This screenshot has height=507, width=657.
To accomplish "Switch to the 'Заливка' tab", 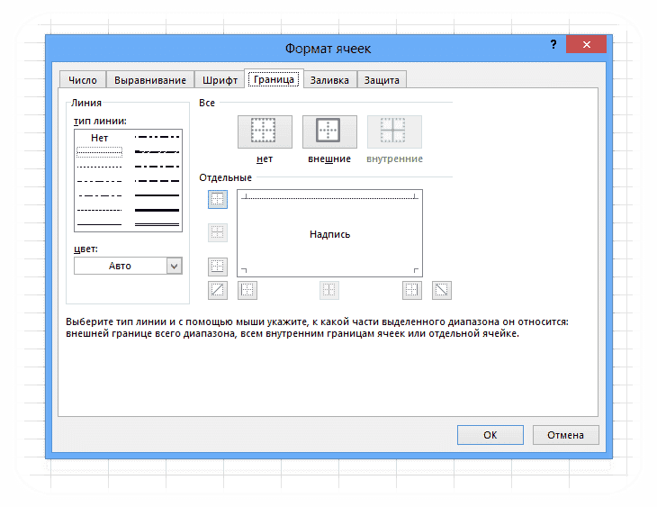I will [329, 79].
